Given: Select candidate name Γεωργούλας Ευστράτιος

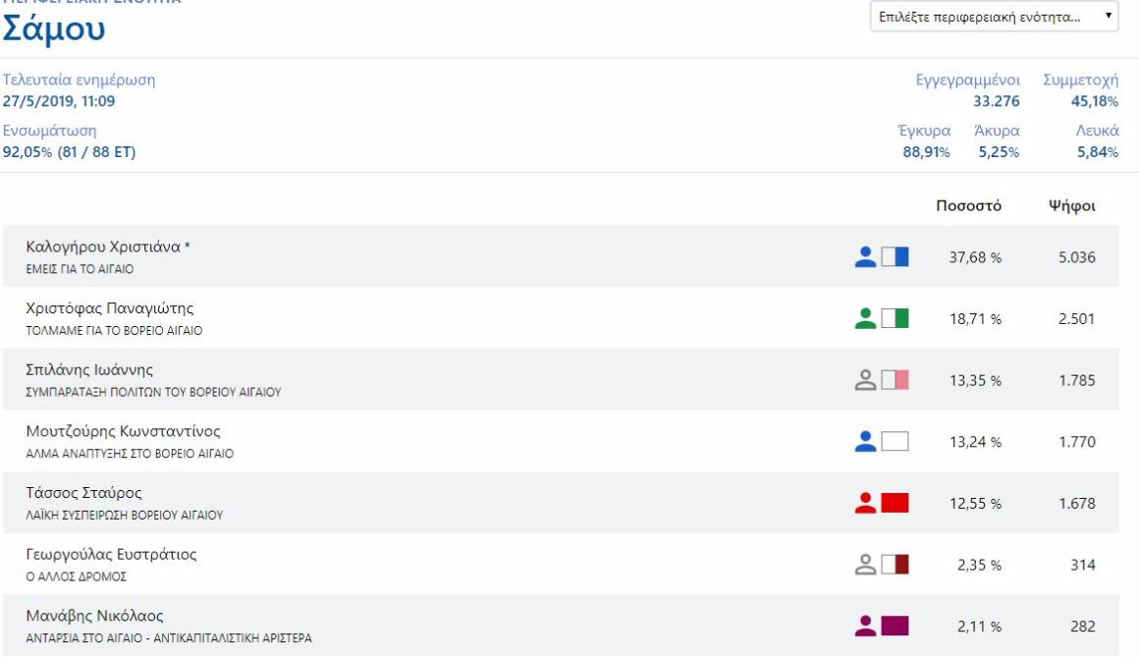Looking at the screenshot, I should pos(111,554).
